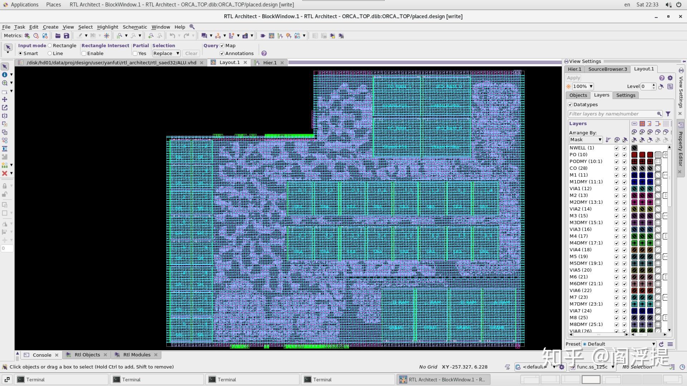Open the Selection Replace dropdown

pyautogui.click(x=166, y=54)
